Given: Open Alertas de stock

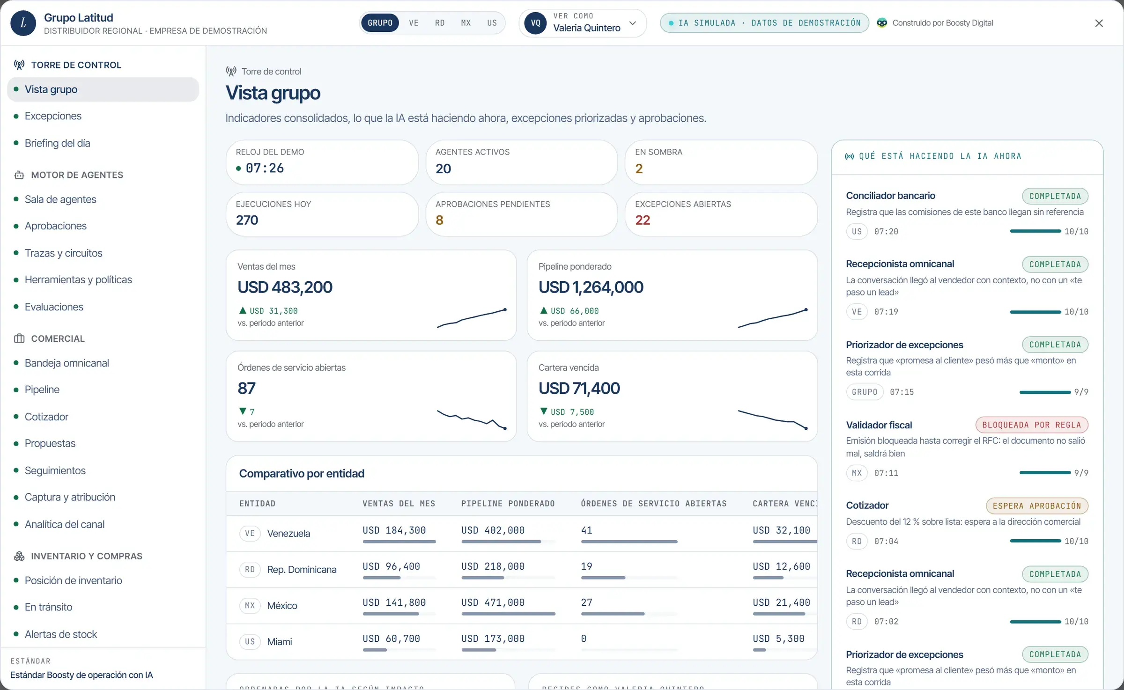Looking at the screenshot, I should (x=103, y=634).
